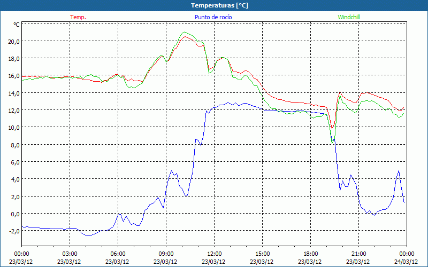Select the blue Punto de rocío legend label
The image size is (428, 267).
pyautogui.click(x=213, y=17)
